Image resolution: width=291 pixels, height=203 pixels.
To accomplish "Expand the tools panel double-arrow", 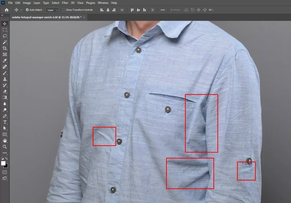I will pos(2,15).
